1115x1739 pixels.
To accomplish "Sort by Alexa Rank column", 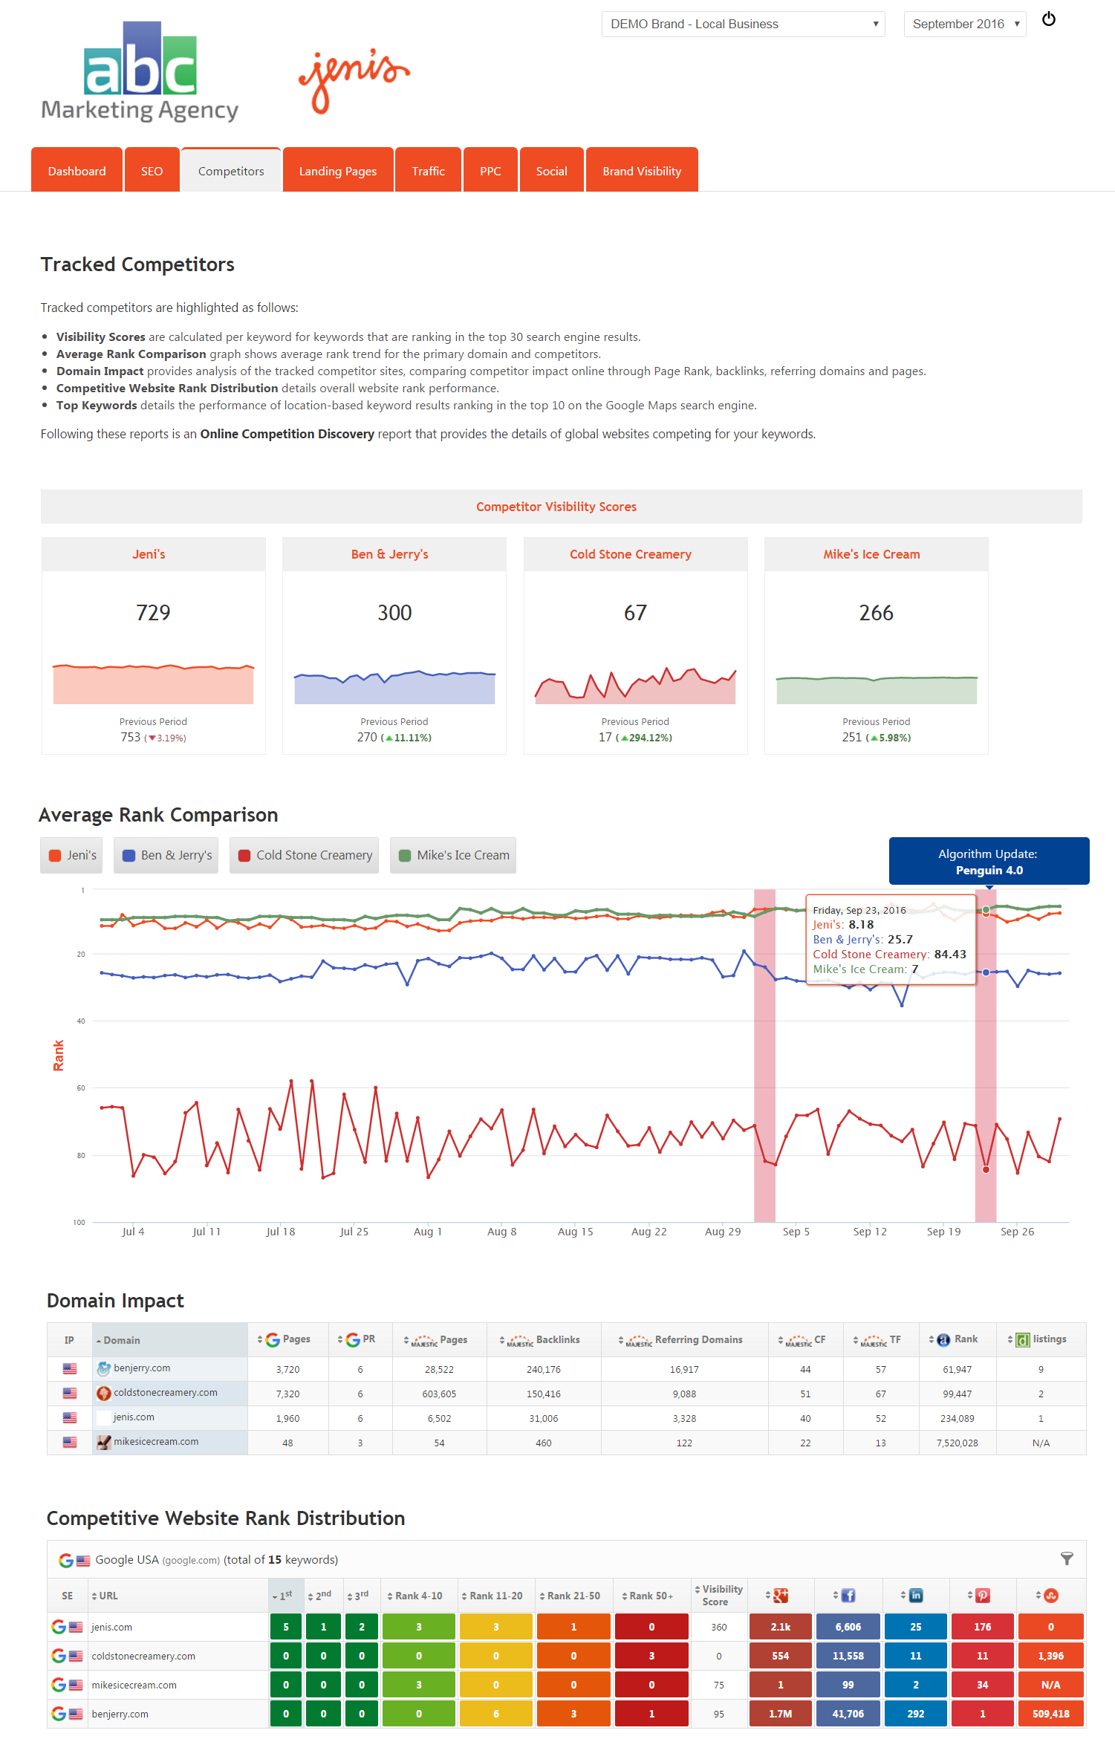I will [958, 1339].
